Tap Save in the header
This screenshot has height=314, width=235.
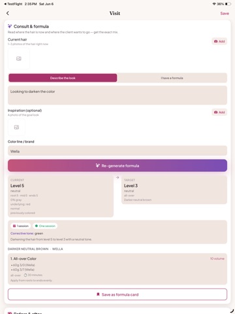tap(225, 14)
